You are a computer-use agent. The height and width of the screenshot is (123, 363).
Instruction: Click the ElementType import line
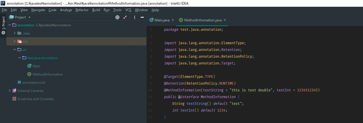tap(205, 43)
